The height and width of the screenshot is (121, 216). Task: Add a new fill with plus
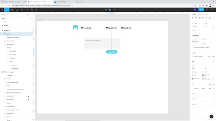click(213, 85)
